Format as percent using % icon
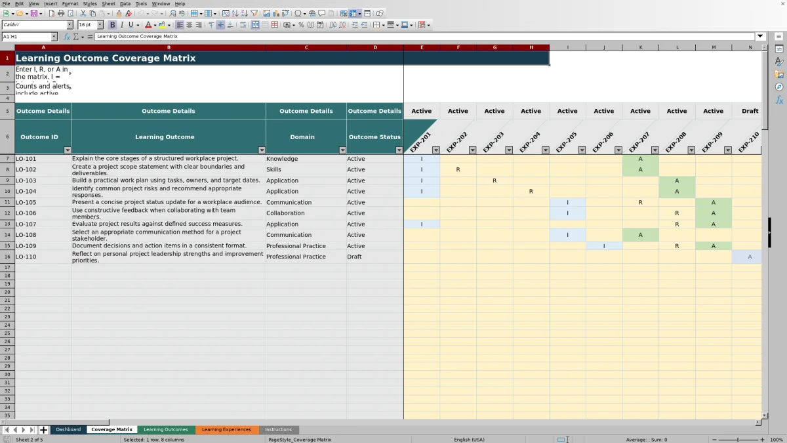Screen dimensions: 787x443 click(x=301, y=25)
